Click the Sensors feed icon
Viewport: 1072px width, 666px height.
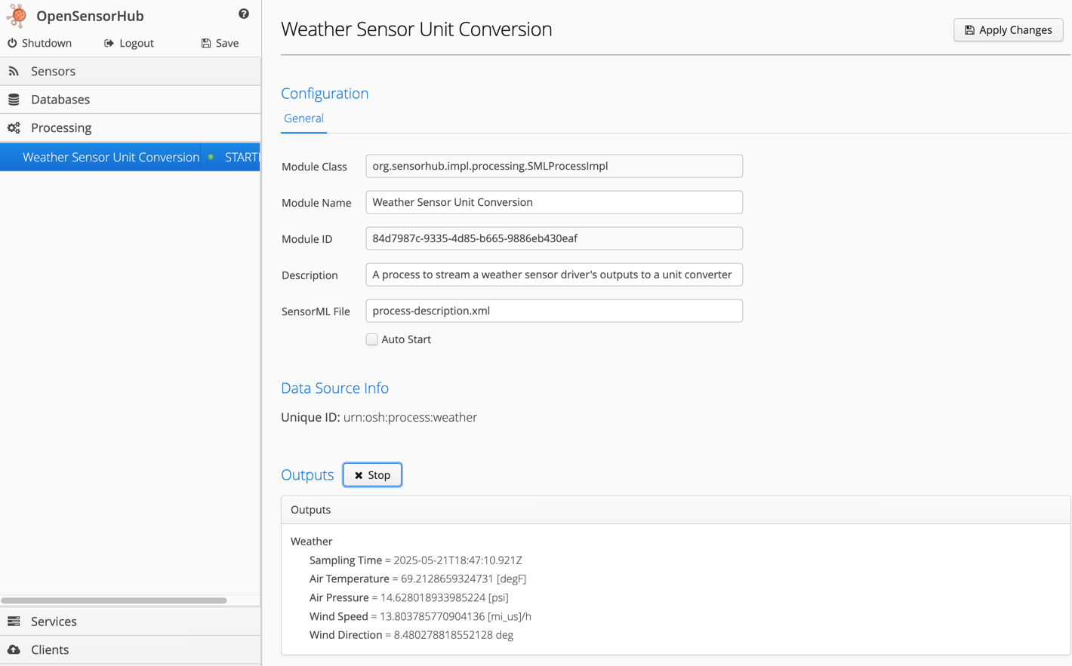pyautogui.click(x=14, y=71)
